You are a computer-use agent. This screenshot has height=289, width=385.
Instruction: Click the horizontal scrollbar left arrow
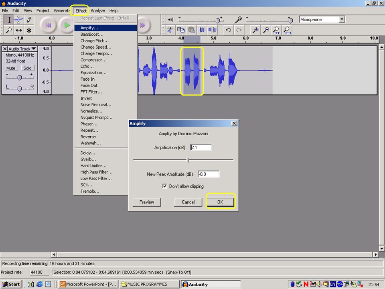pyautogui.click(x=54, y=254)
